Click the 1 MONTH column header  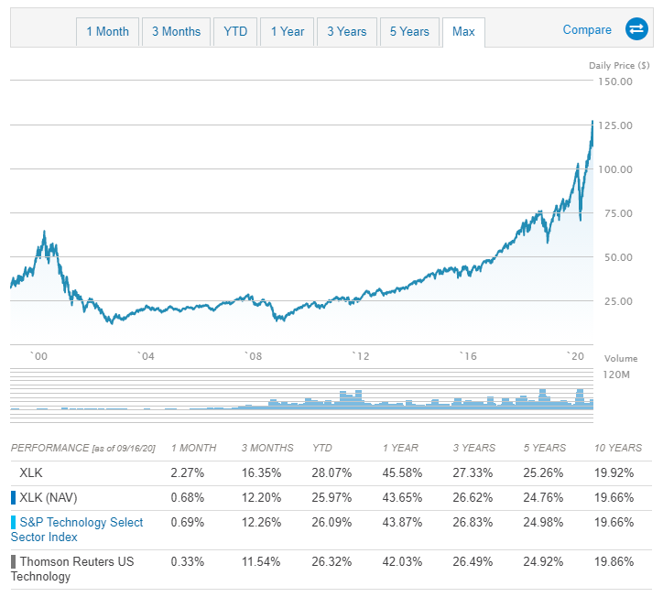(193, 448)
